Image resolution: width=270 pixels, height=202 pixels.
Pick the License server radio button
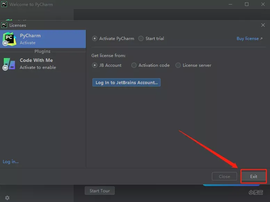(178, 65)
